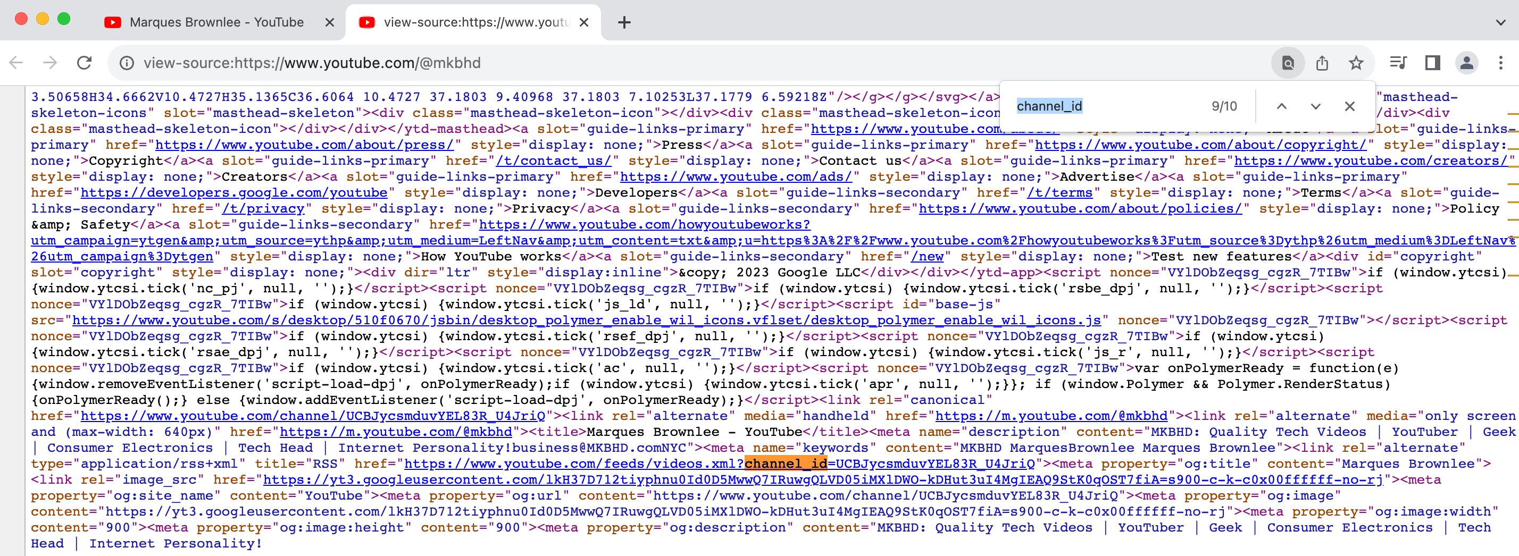Focus the address bar URL

[x=312, y=63]
